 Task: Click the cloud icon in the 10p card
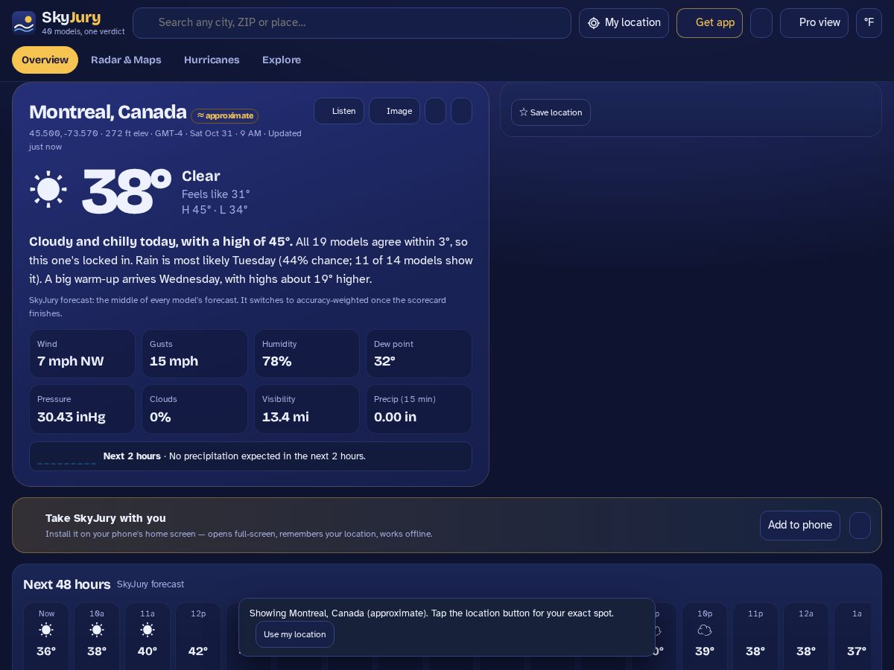point(705,631)
